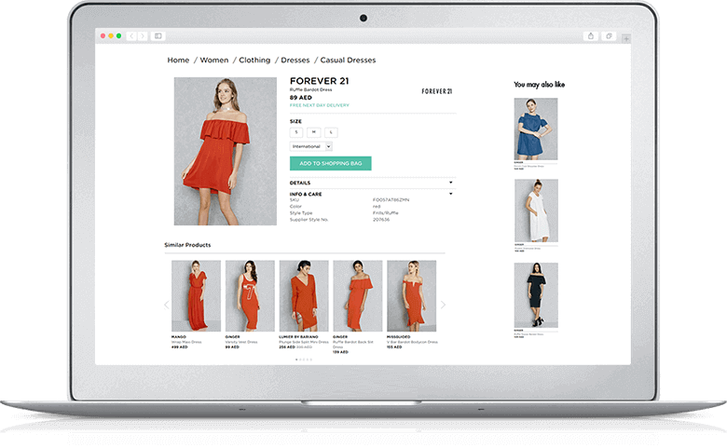The height and width of the screenshot is (448, 727).
Task: Select size S
Action: click(296, 132)
